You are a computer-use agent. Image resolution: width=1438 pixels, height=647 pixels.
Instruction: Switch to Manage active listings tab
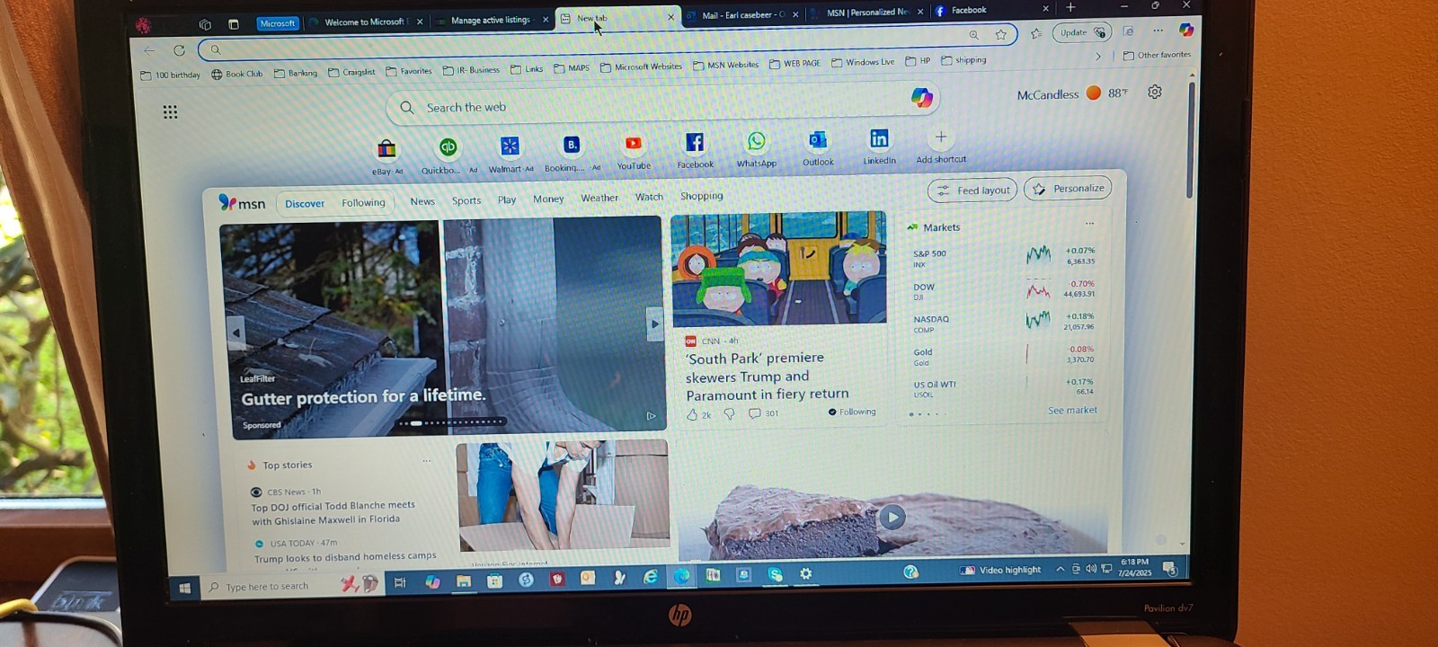491,20
